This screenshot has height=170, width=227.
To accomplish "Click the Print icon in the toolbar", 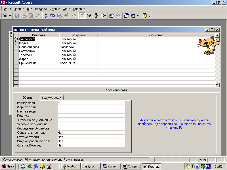I will click(25, 16).
